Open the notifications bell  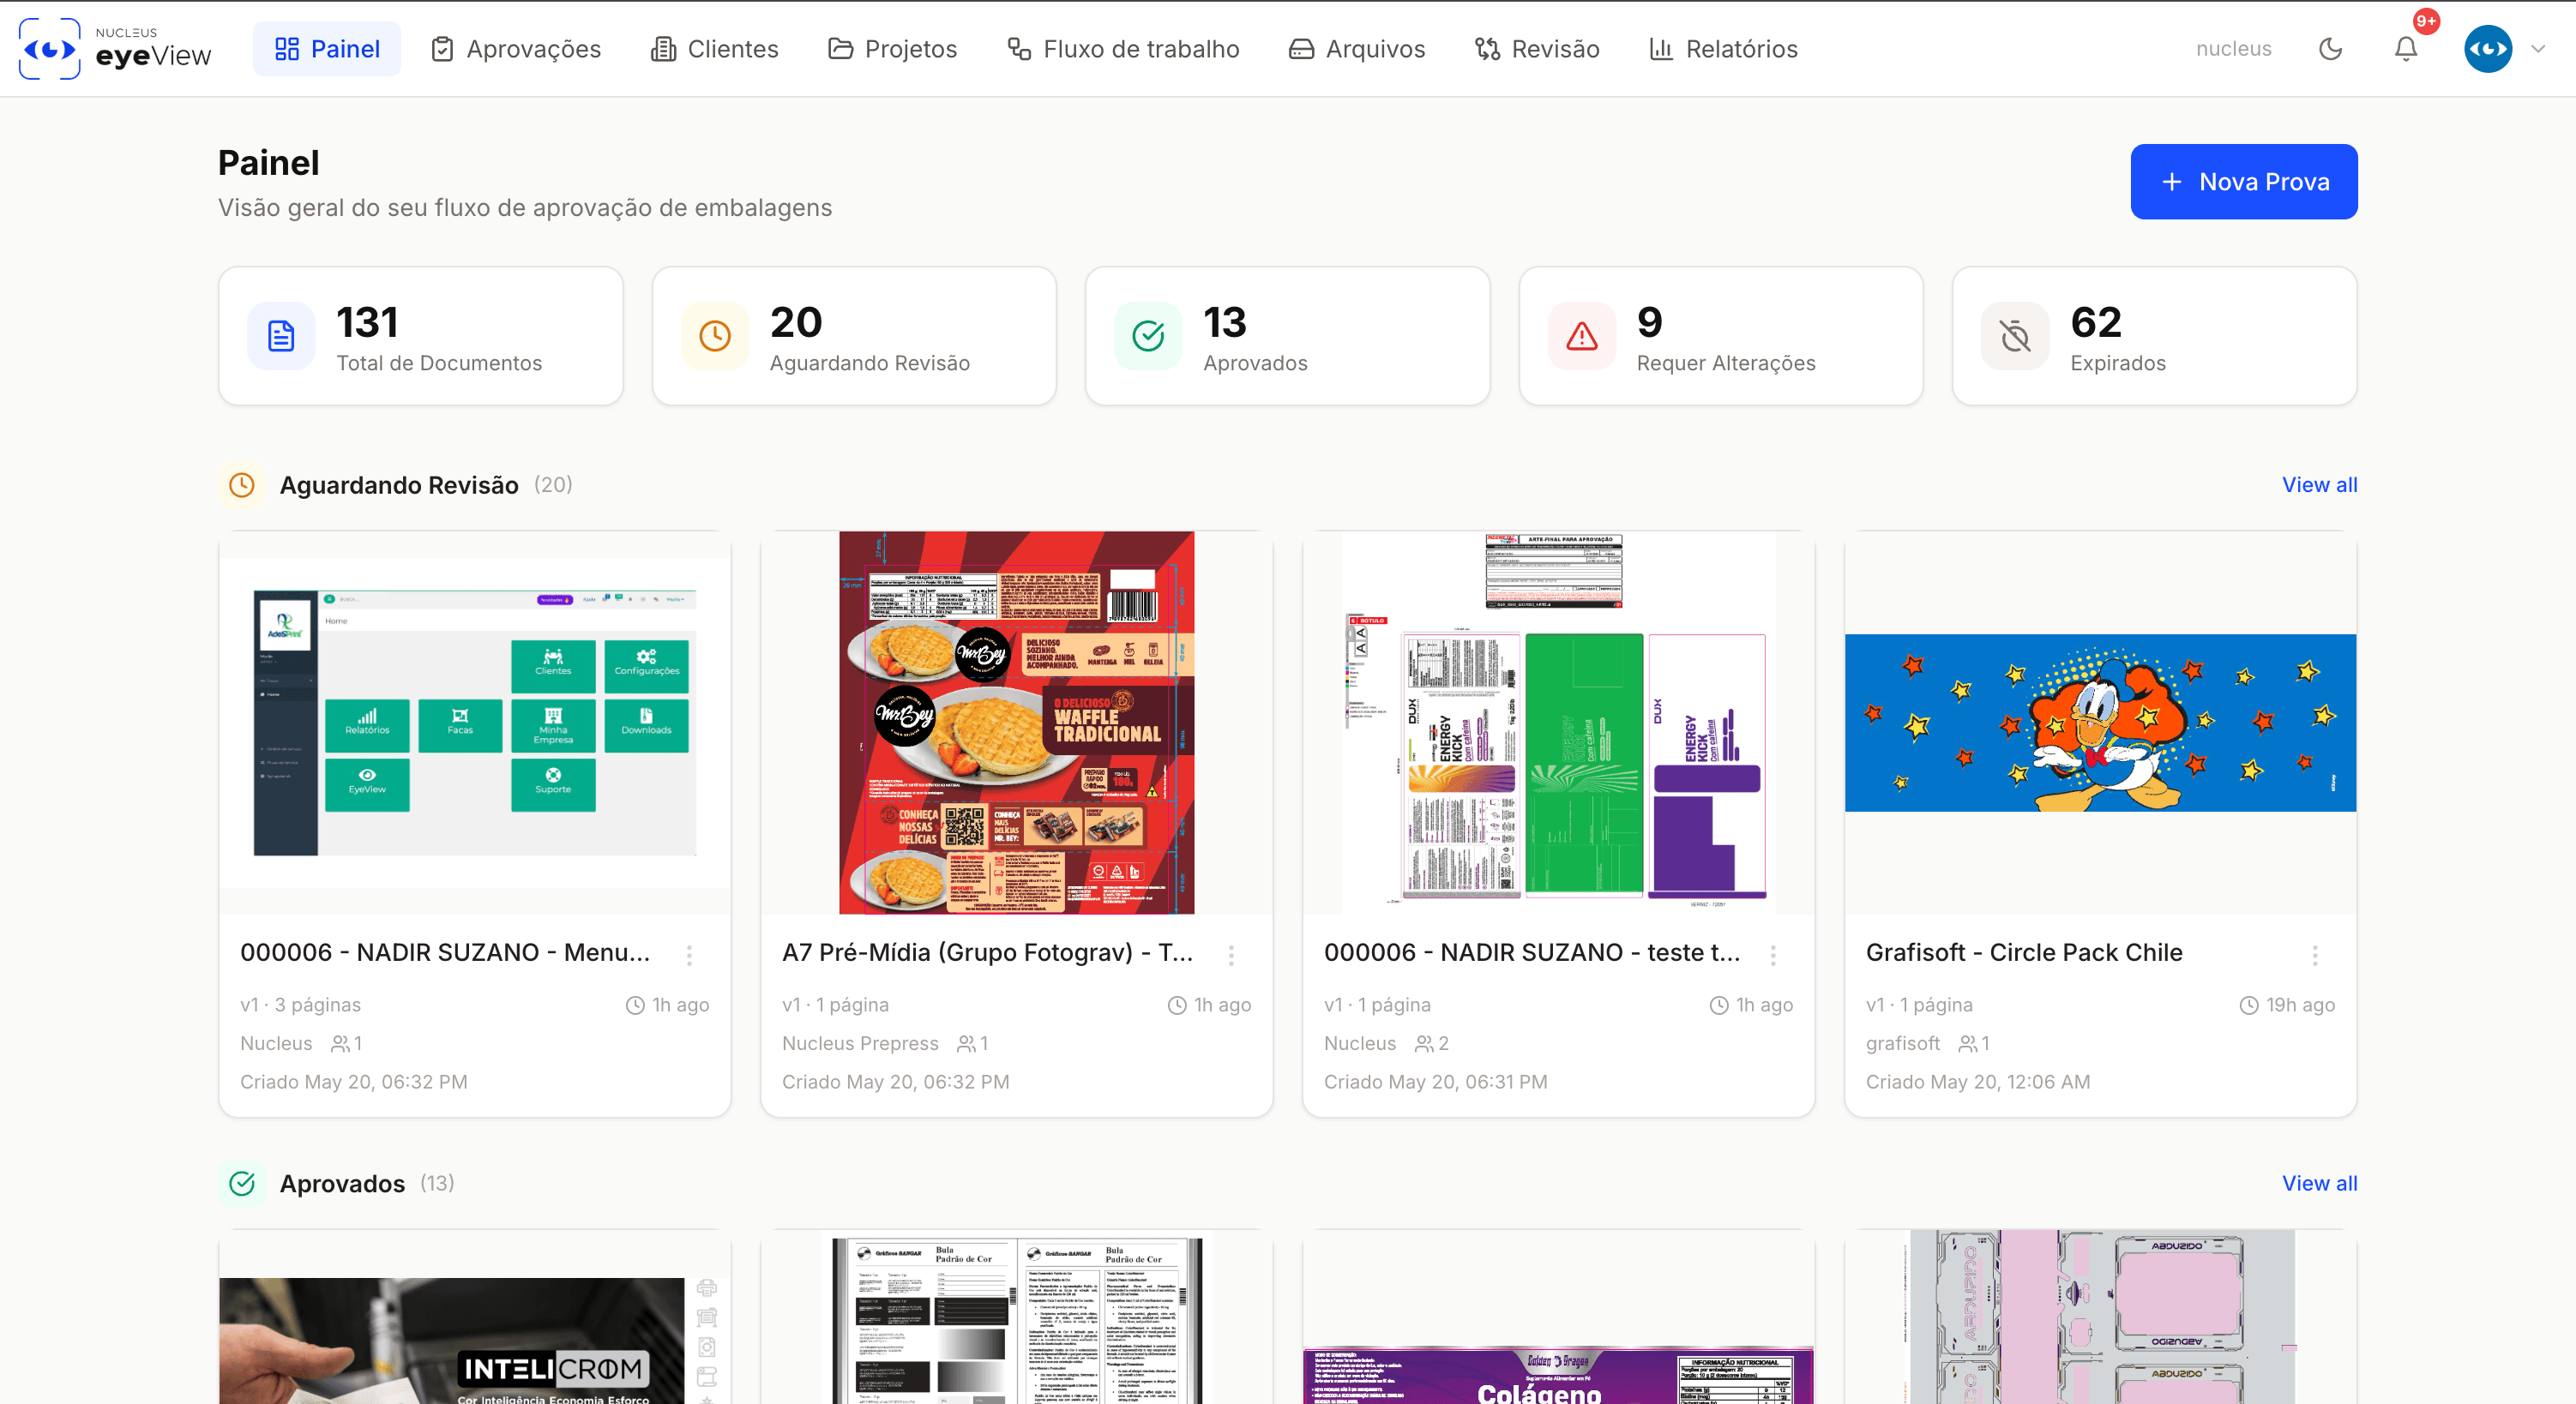pyautogui.click(x=2406, y=49)
